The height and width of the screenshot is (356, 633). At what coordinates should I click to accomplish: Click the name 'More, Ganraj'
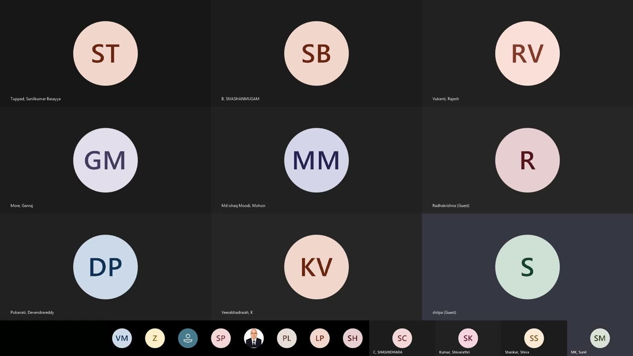pyautogui.click(x=22, y=206)
